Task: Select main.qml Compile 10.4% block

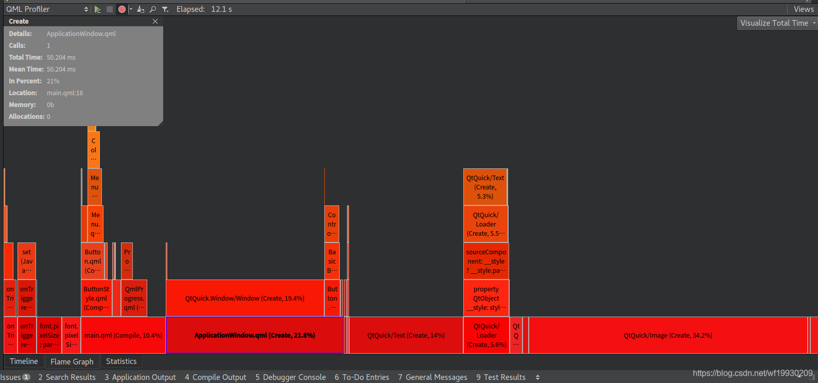Action: click(x=123, y=335)
